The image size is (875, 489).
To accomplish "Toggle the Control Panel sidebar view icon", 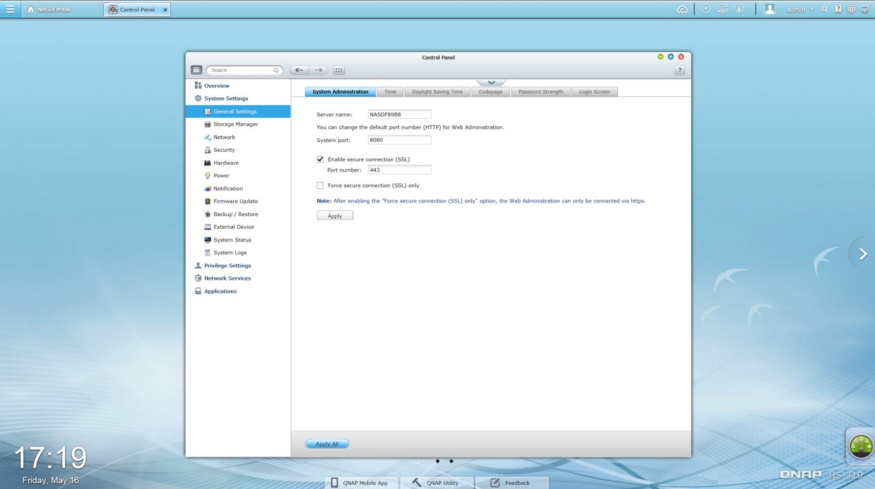I will click(x=196, y=70).
